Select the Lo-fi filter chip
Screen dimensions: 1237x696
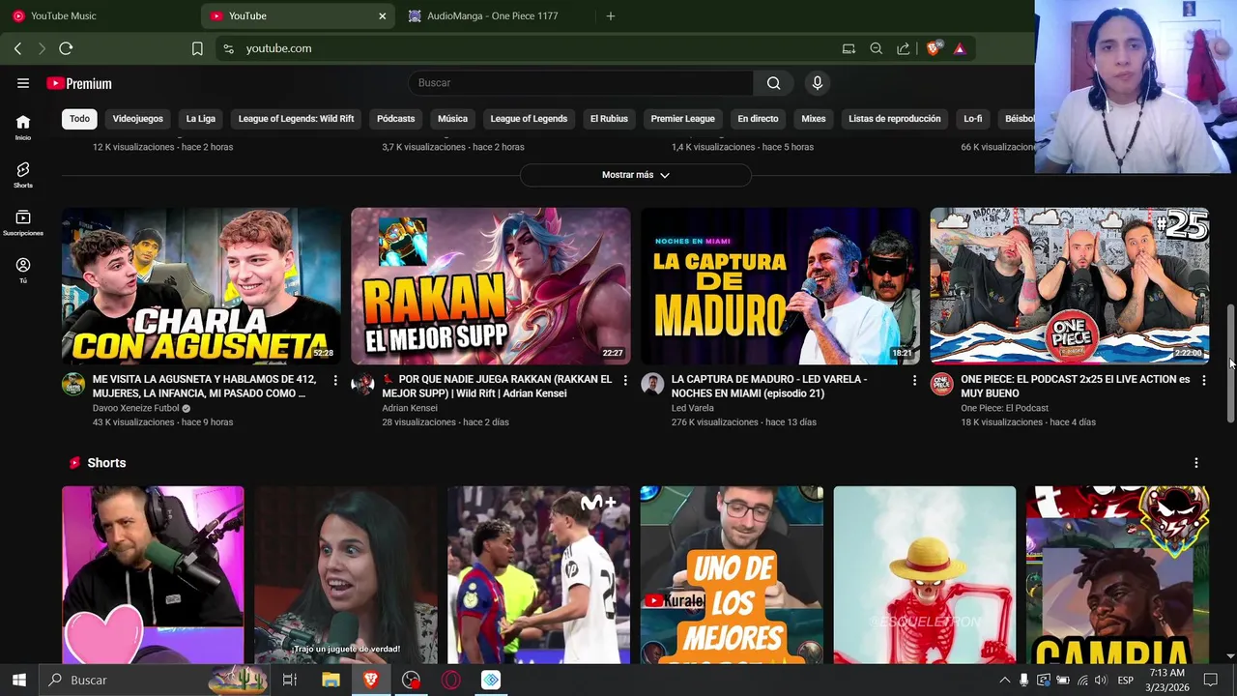(x=973, y=119)
